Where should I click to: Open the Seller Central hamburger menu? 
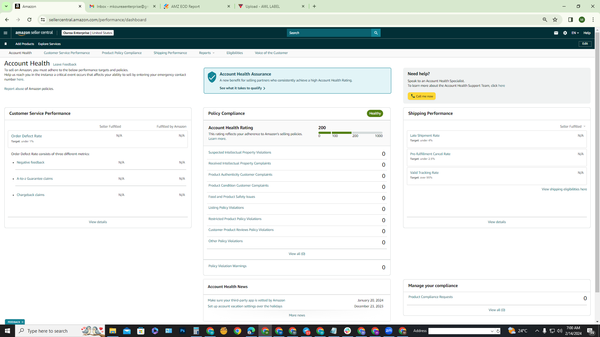5,33
